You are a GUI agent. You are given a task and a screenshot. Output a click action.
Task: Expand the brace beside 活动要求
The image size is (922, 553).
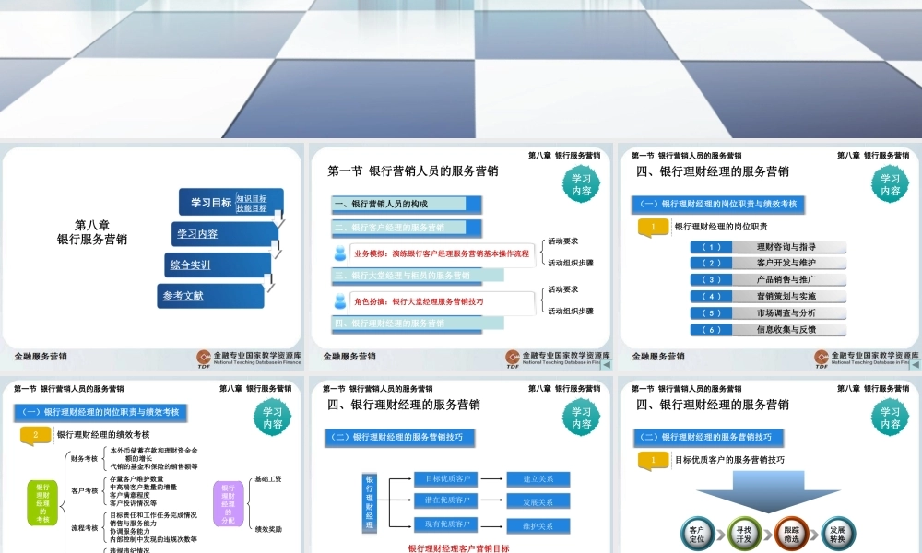tap(541, 251)
